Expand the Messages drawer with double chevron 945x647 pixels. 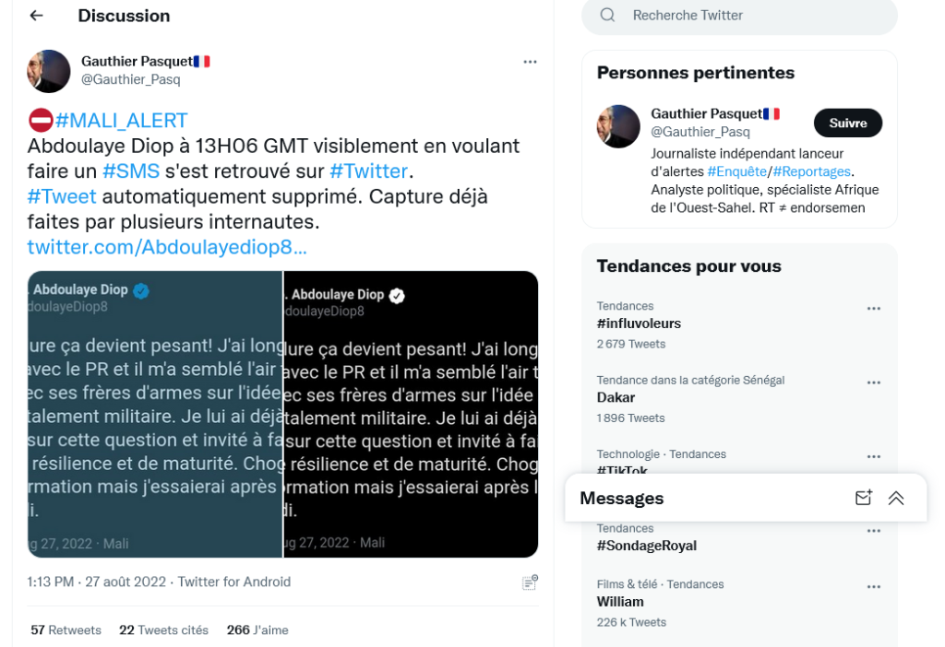pyautogui.click(x=895, y=498)
